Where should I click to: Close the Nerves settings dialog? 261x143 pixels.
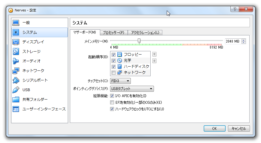[246, 9]
